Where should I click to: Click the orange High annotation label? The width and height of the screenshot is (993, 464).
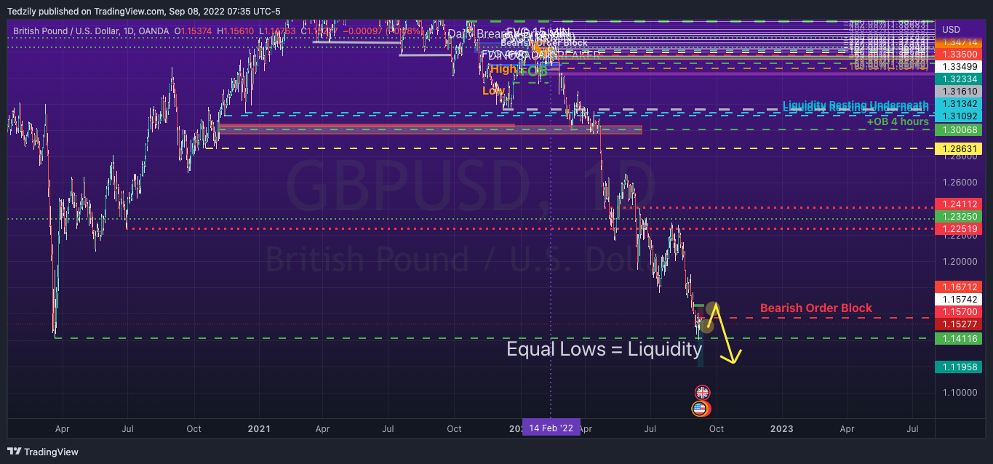503,69
